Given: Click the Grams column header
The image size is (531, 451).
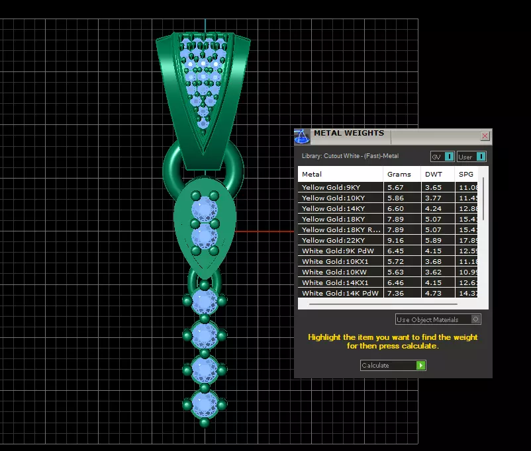Looking at the screenshot, I should point(402,174).
